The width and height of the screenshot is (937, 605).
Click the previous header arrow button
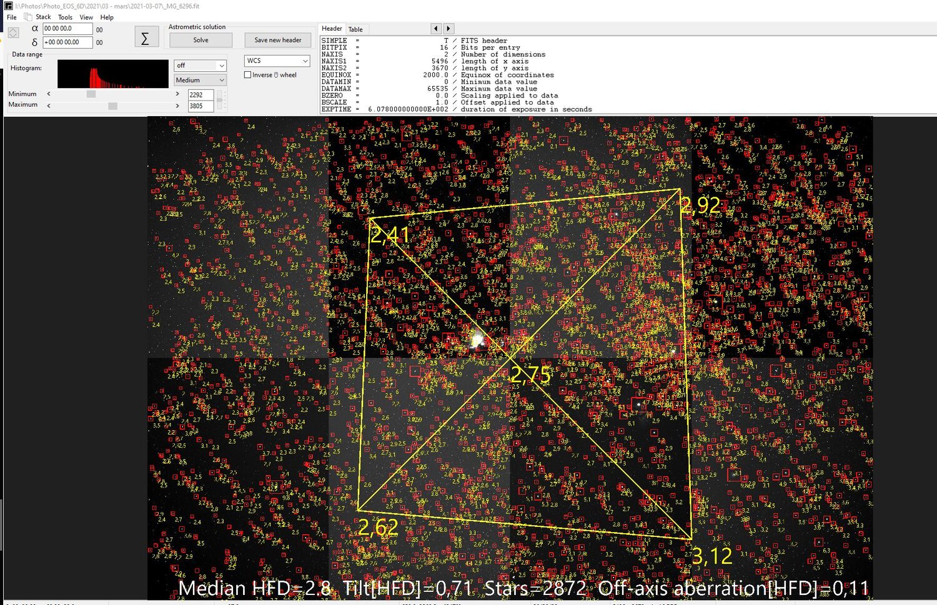pos(436,29)
